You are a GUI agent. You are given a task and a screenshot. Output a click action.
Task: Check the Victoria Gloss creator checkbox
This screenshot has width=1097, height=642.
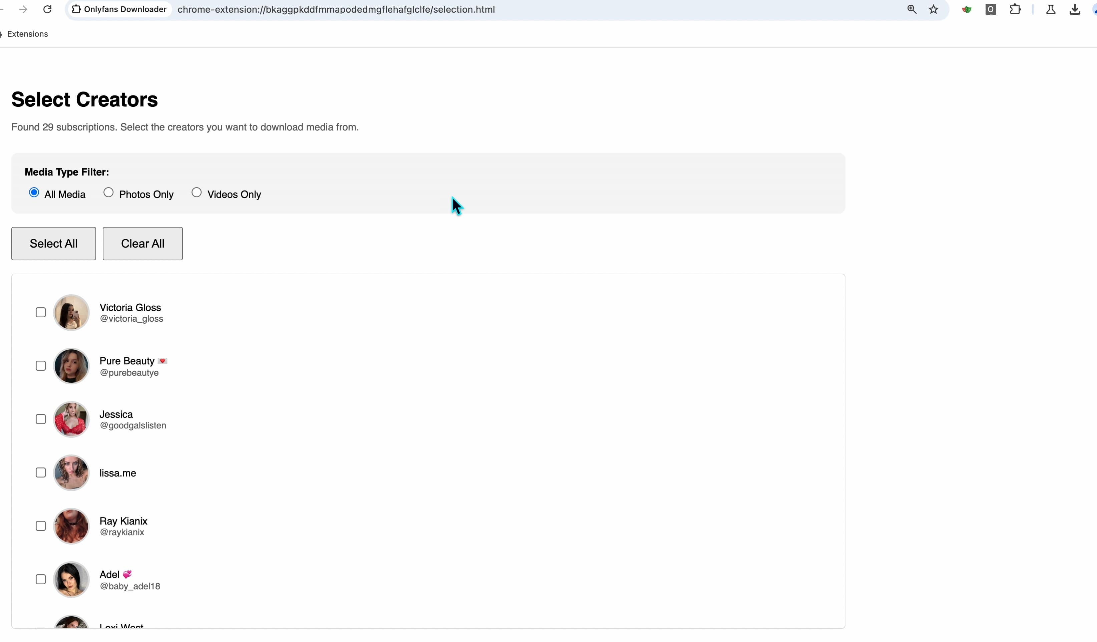click(x=41, y=312)
